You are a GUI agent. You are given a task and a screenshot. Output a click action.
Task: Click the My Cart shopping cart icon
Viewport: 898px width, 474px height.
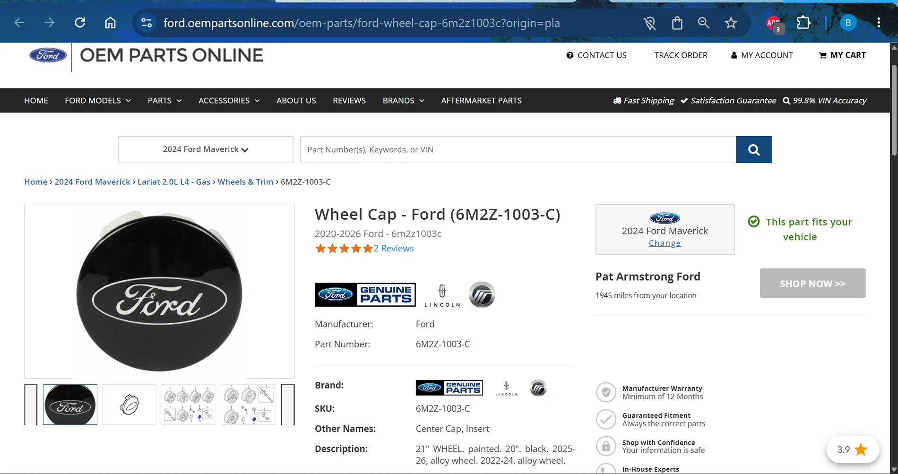822,55
